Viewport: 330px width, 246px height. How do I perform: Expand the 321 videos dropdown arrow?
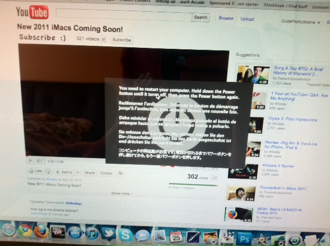point(104,39)
